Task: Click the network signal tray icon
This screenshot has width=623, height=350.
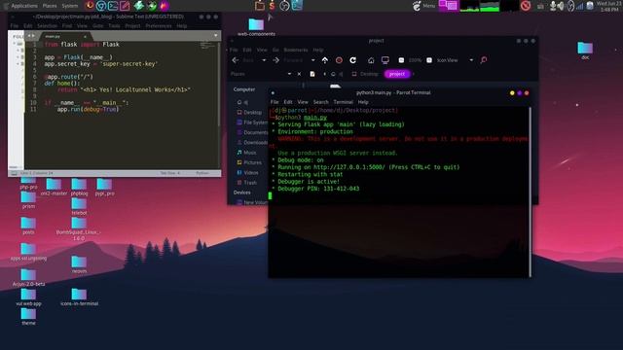Action: (580, 6)
